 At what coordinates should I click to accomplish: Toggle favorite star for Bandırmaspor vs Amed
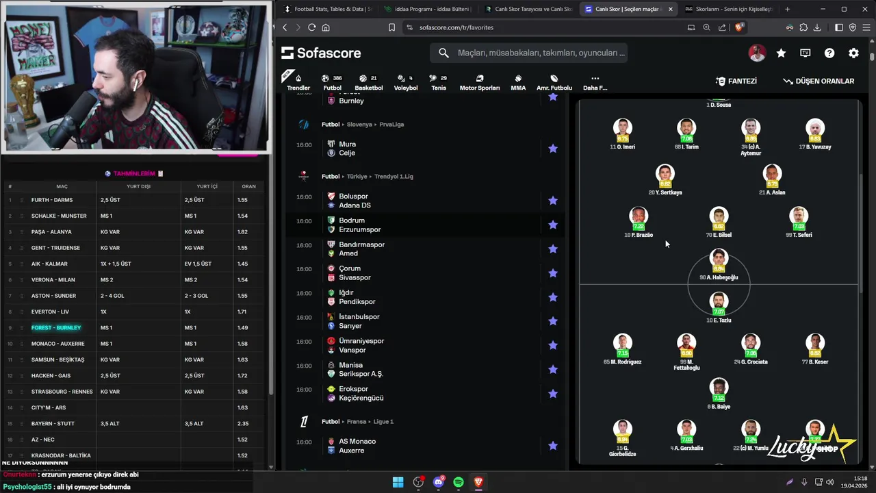pos(553,249)
